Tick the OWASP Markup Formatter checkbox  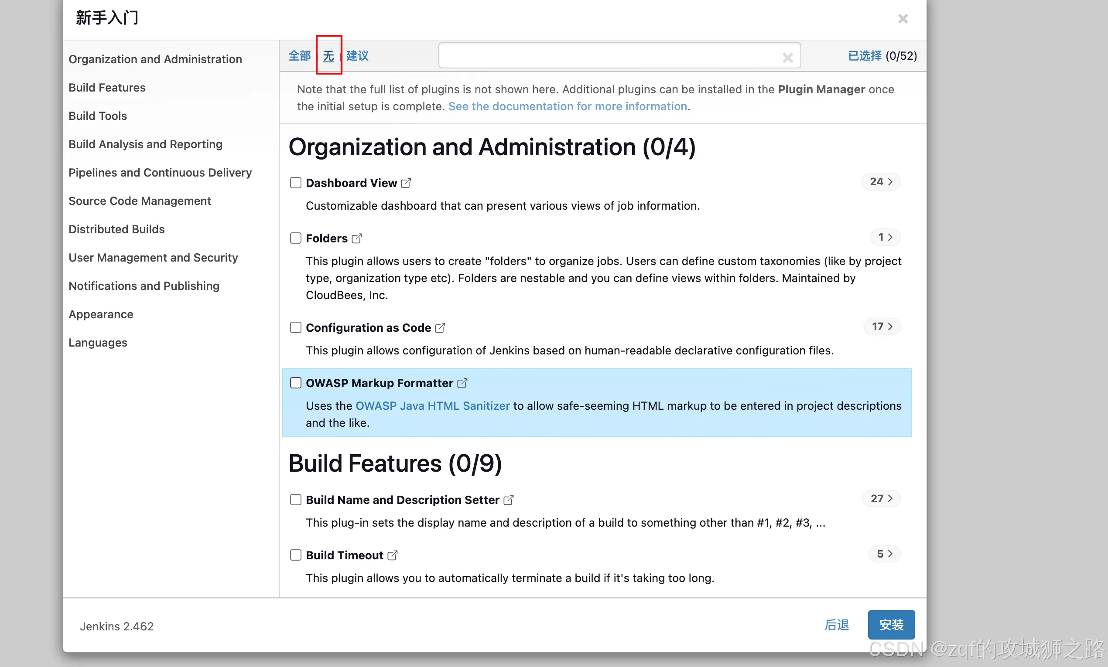(295, 382)
